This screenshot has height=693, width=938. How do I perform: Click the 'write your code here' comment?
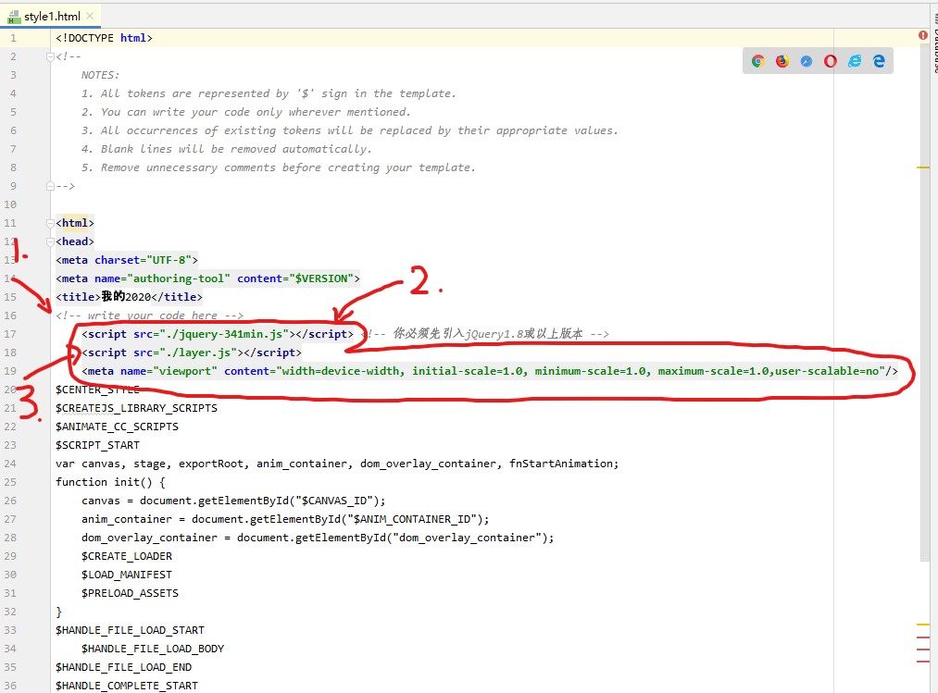coord(150,316)
